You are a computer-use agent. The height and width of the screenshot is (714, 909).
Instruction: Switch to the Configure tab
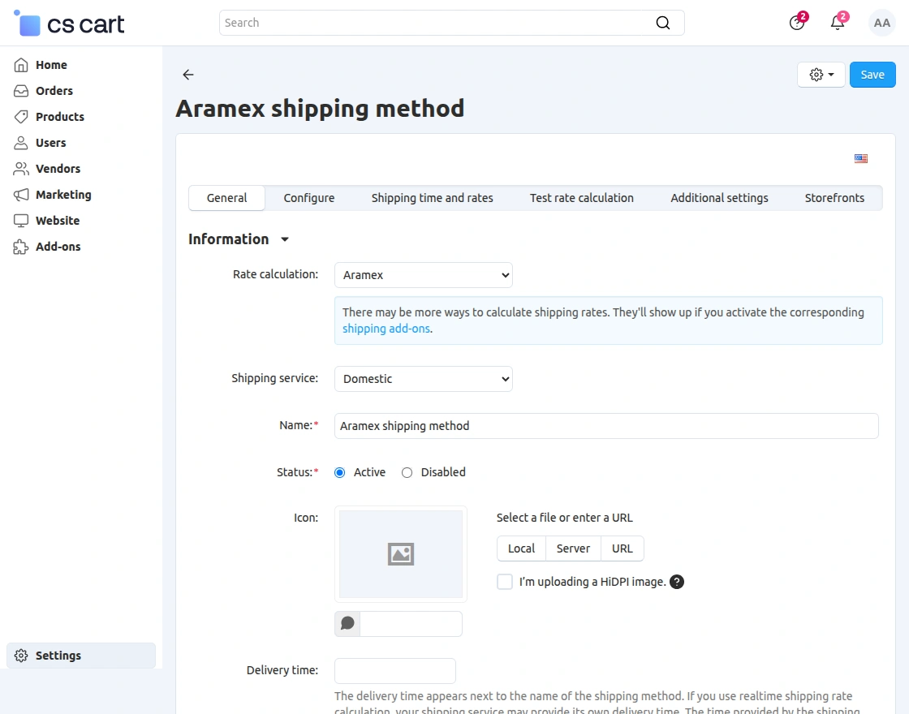coord(309,198)
